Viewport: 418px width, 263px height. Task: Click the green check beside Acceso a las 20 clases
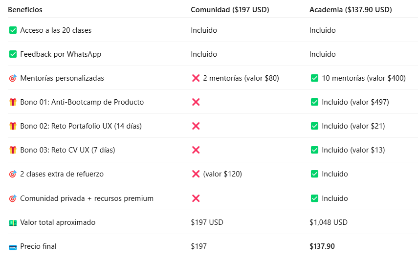[13, 30]
